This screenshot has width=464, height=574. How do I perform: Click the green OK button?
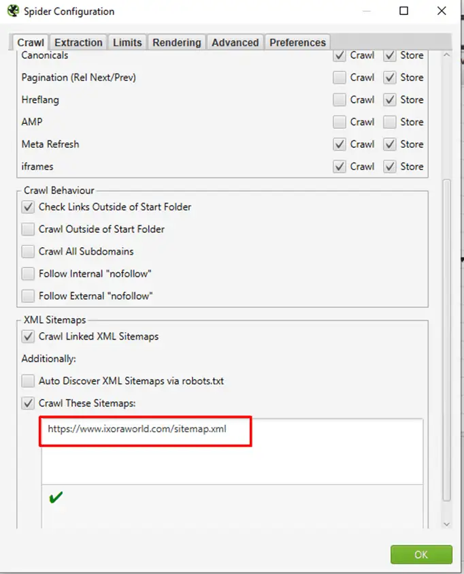[x=421, y=554]
